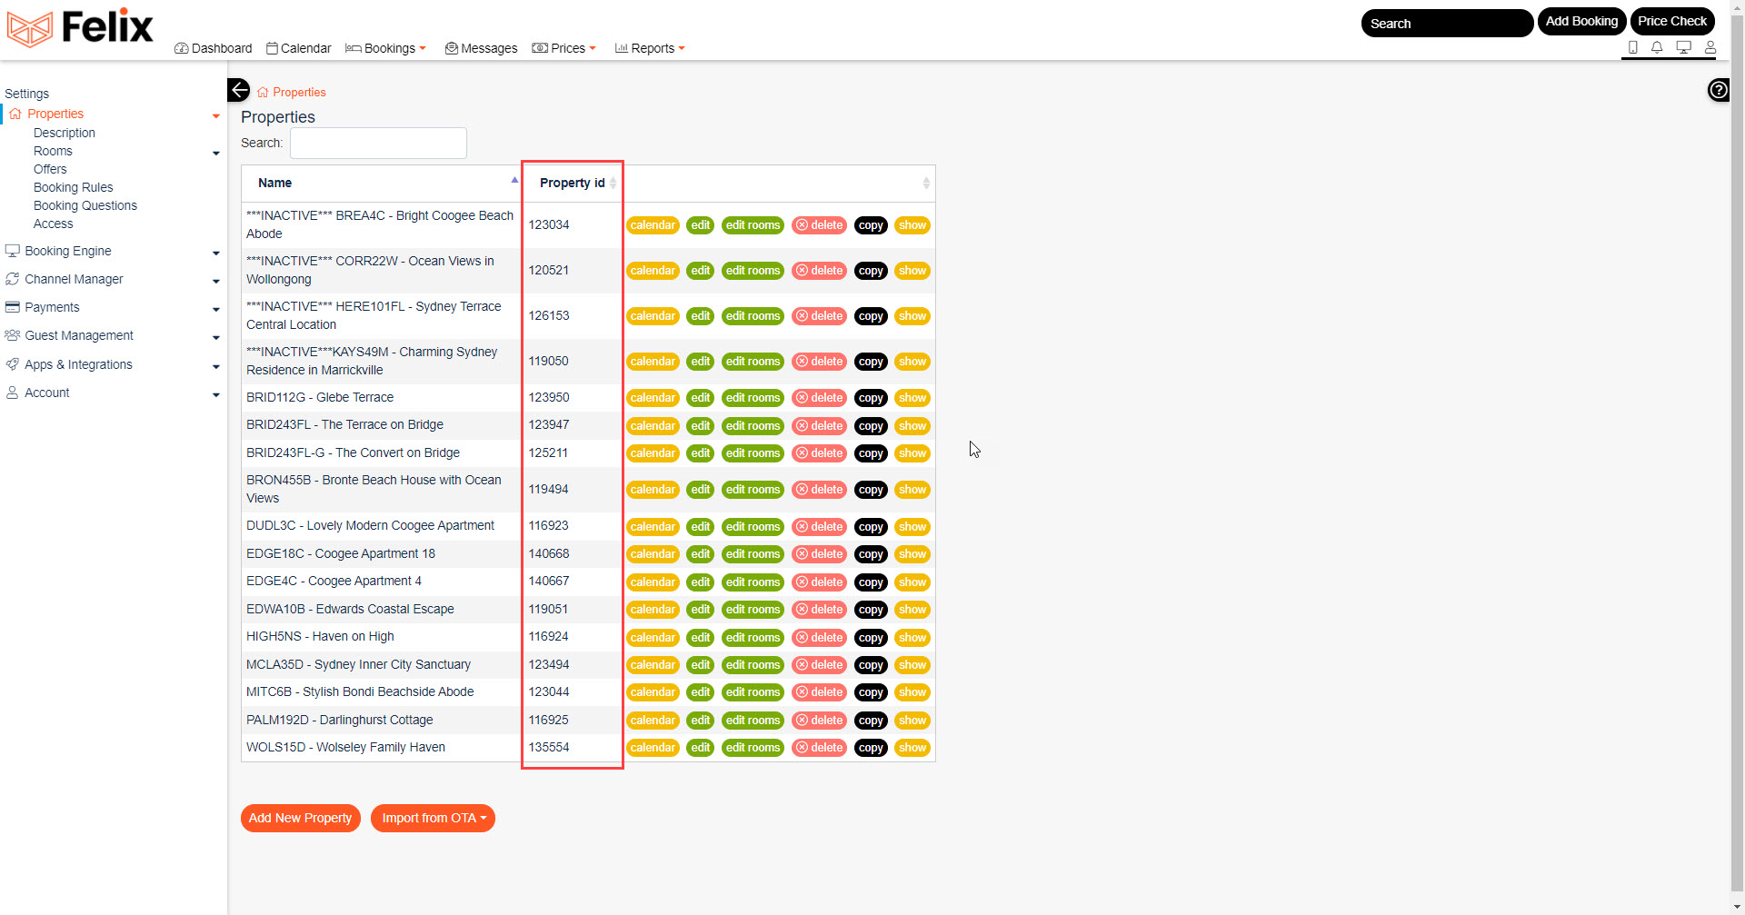The width and height of the screenshot is (1745, 915).
Task: Open calendar for BRID243FL-G Convert on Bridge
Action: tap(653, 453)
